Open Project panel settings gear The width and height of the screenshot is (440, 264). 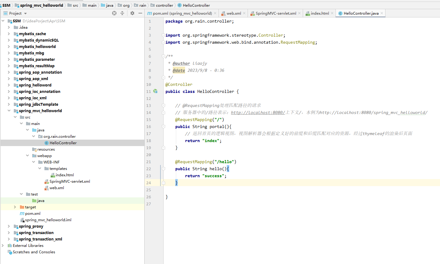(x=132, y=13)
